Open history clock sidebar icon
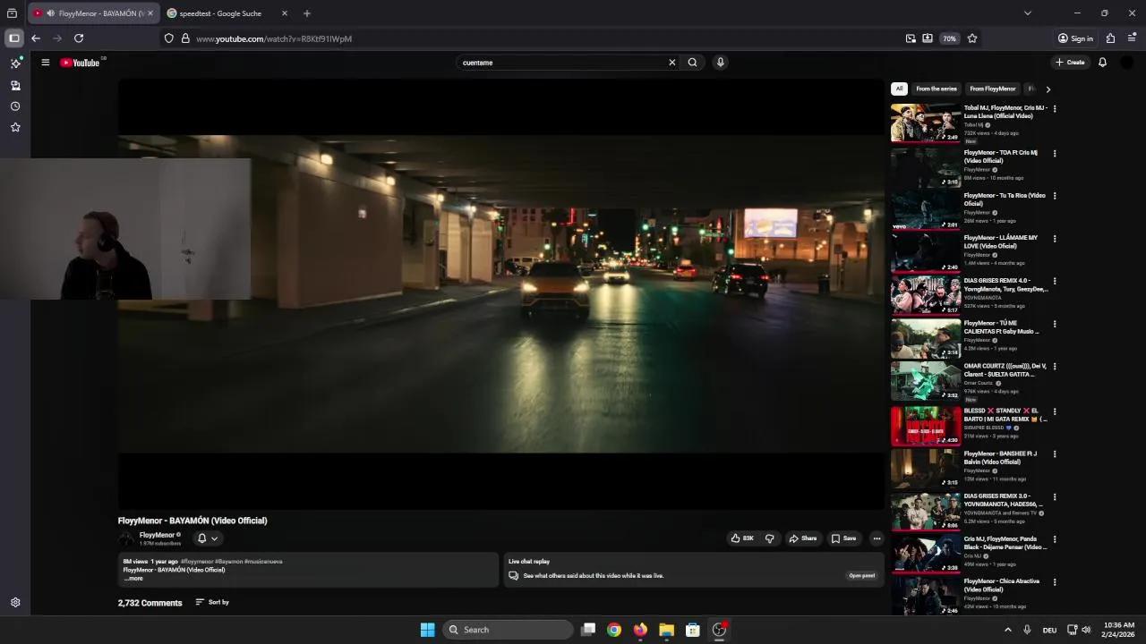1146x644 pixels. [15, 106]
